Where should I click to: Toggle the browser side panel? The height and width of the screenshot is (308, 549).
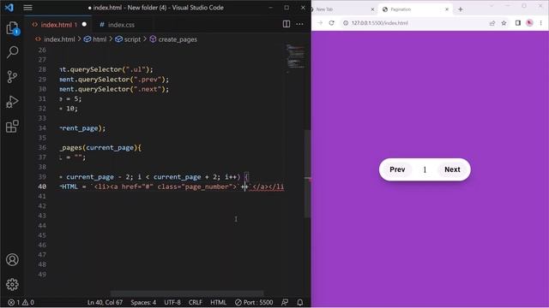(x=518, y=23)
